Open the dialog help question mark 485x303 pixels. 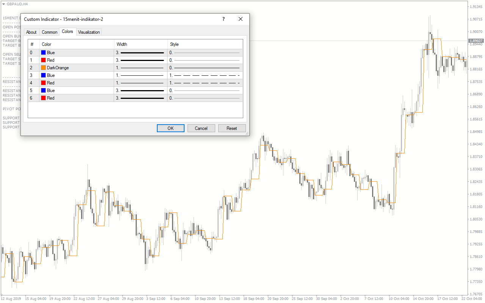click(x=224, y=19)
